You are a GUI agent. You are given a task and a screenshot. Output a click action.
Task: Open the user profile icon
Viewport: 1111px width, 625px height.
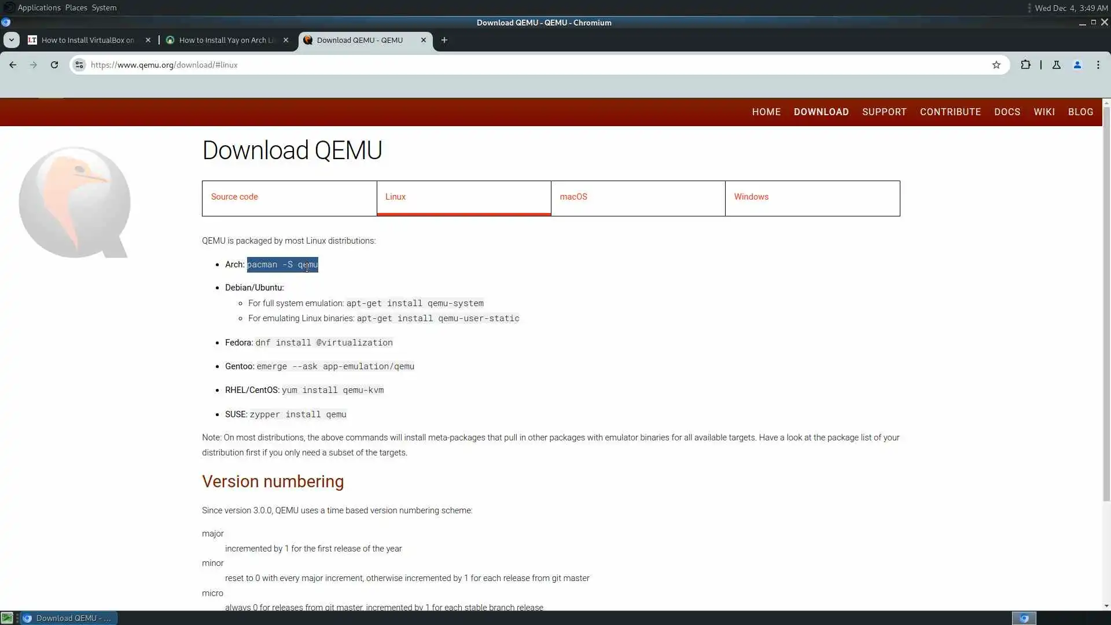pyautogui.click(x=1077, y=65)
